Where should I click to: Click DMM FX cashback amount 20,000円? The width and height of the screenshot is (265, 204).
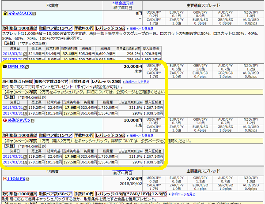pyautogui.click(x=133, y=67)
